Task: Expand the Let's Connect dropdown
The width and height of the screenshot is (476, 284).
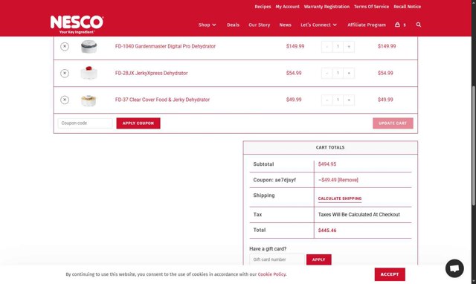Action: (319, 25)
